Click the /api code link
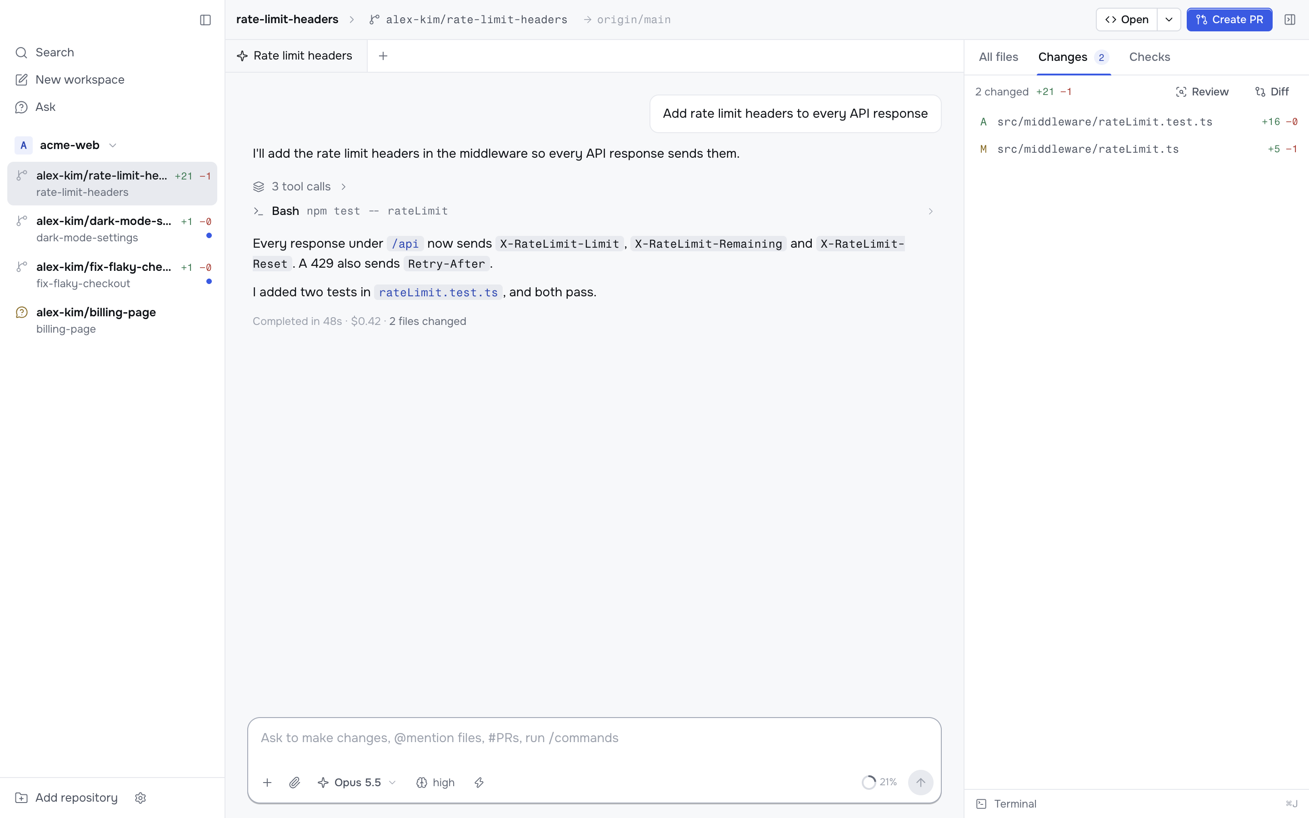 (x=405, y=244)
